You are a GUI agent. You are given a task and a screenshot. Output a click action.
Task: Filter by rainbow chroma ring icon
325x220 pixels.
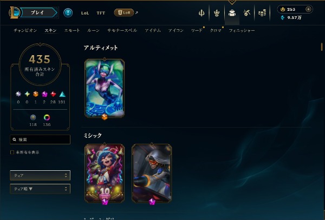[47, 117]
